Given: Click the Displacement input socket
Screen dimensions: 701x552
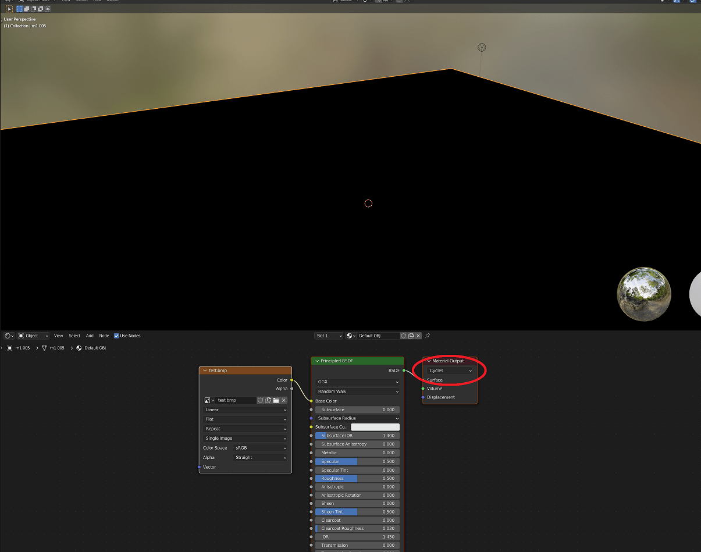Looking at the screenshot, I should coord(423,397).
